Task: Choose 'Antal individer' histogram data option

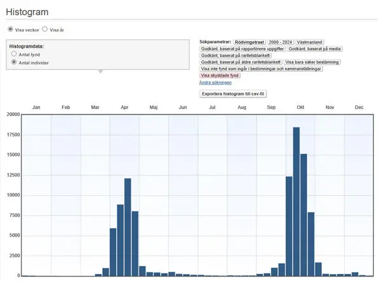Action: (x=14, y=63)
